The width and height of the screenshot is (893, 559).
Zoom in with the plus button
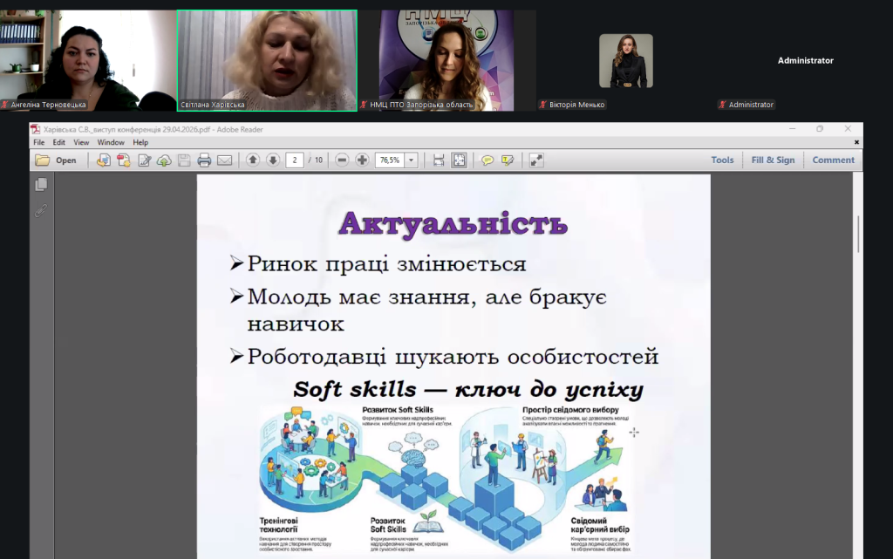pyautogui.click(x=362, y=160)
